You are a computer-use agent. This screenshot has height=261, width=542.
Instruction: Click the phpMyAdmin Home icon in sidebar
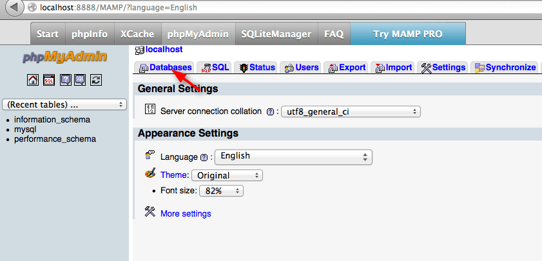[x=32, y=80]
